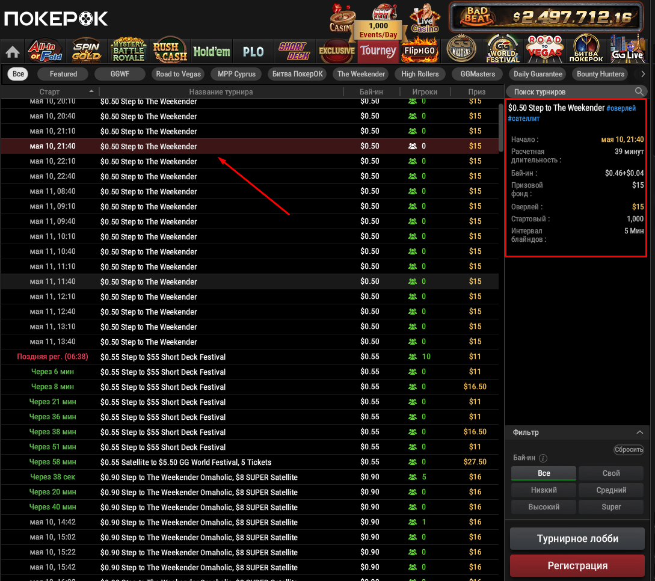This screenshot has width=655, height=581.
Task: Click the Сбросить filter reset button
Action: tap(629, 449)
